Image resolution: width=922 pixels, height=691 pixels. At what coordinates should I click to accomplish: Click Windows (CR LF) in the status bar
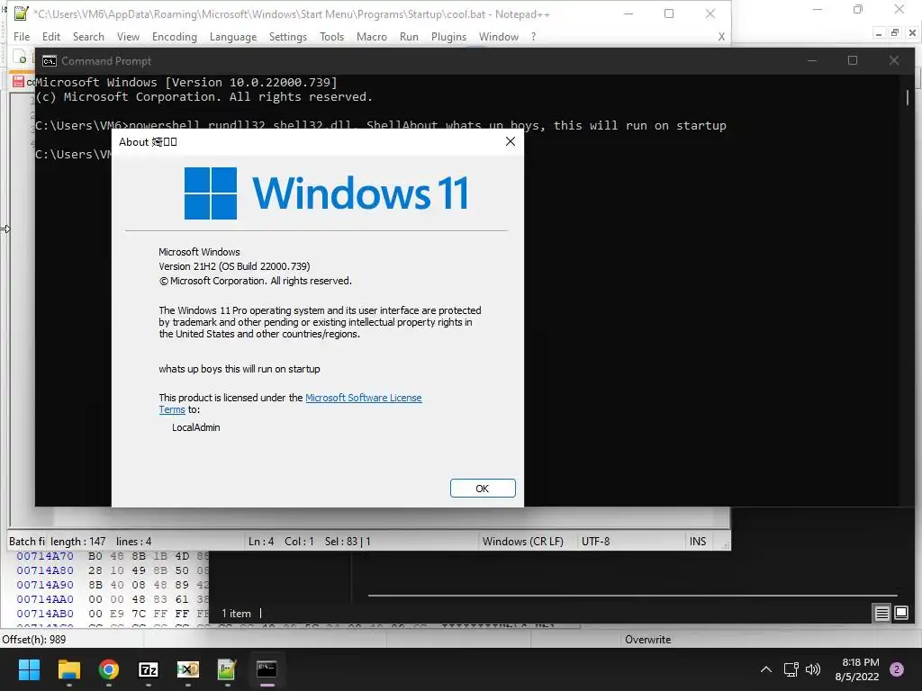point(523,541)
